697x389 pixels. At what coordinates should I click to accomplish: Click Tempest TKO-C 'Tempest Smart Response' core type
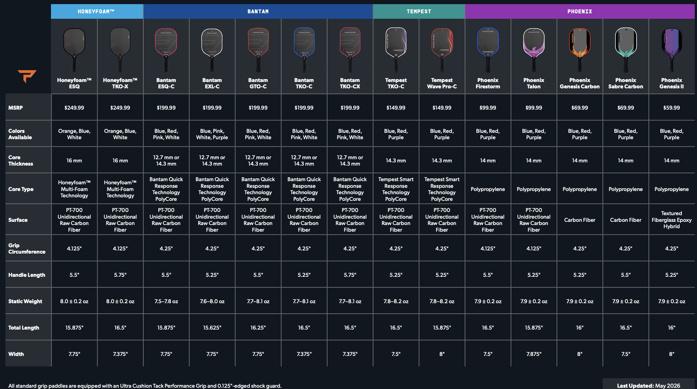pyautogui.click(x=396, y=189)
